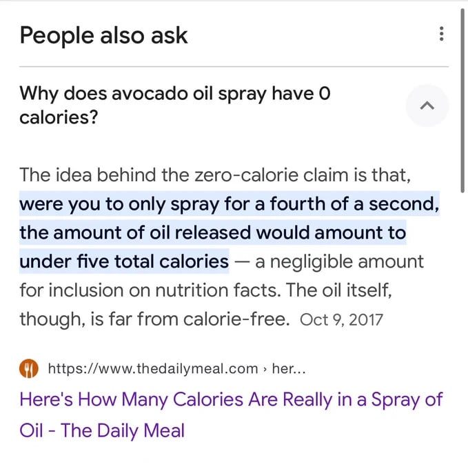468x469 pixels.
Task: Click the word 'calories?' in the question
Action: (x=58, y=117)
